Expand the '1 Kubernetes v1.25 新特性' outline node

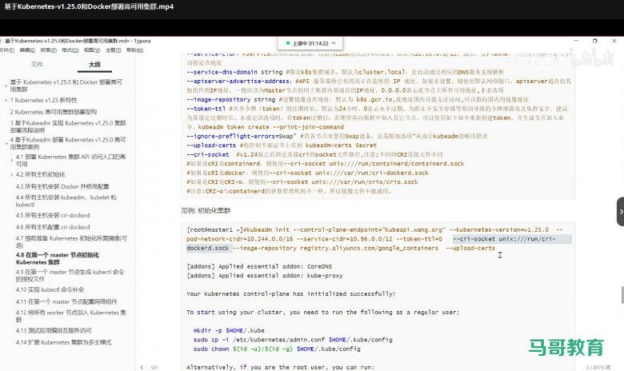click(6, 100)
